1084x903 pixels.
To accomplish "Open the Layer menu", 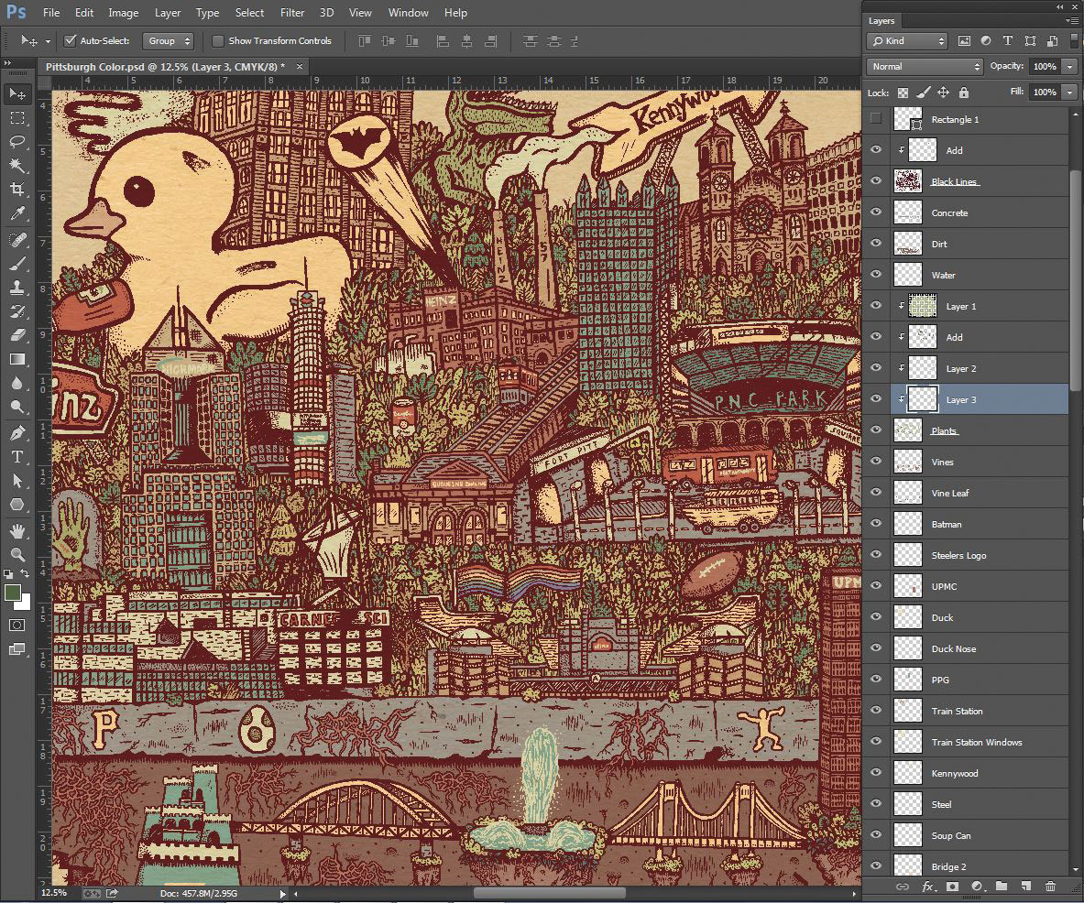I will 168,13.
